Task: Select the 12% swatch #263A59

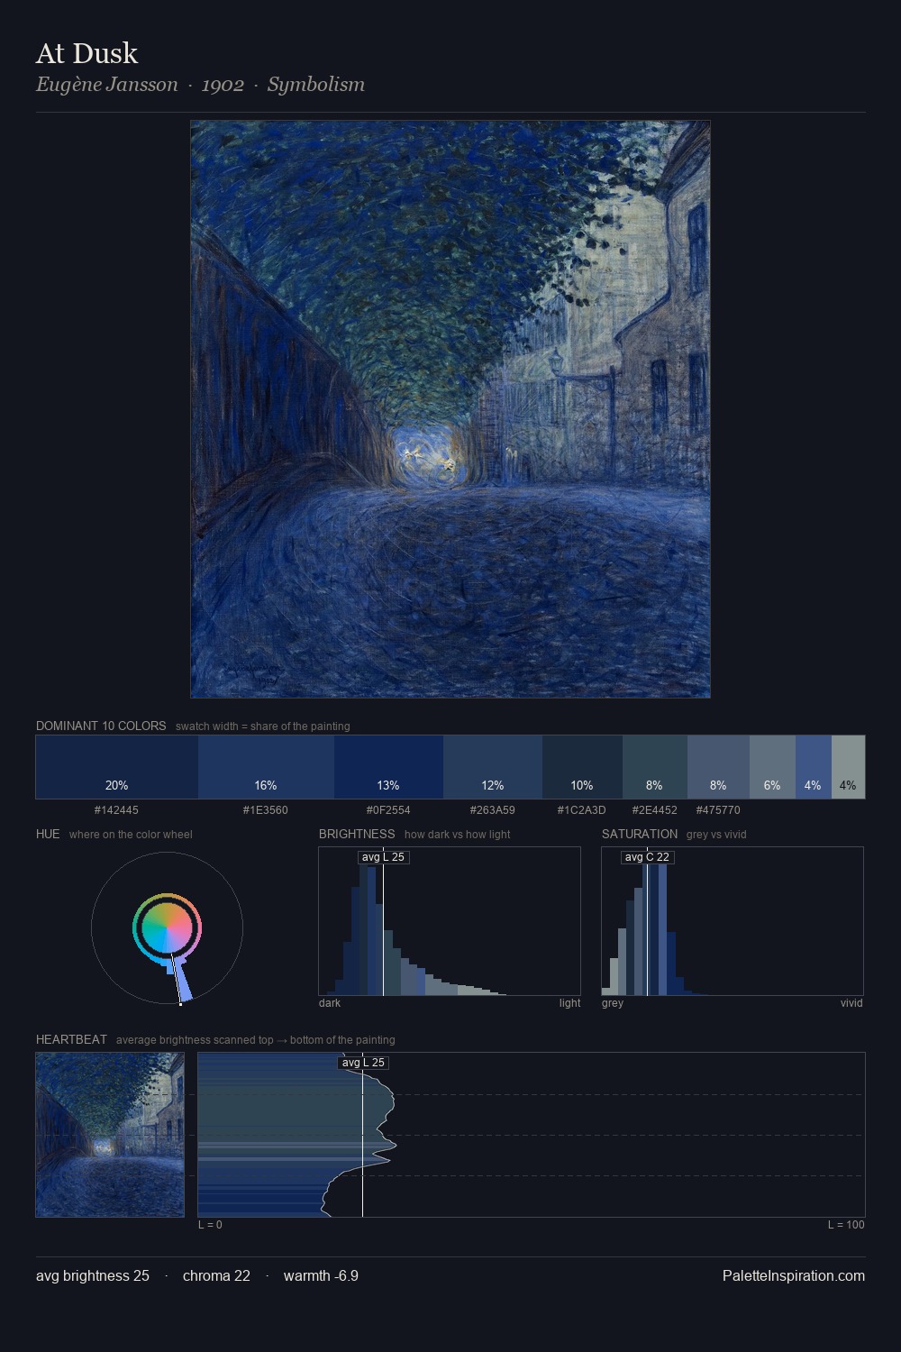Action: coord(493,767)
